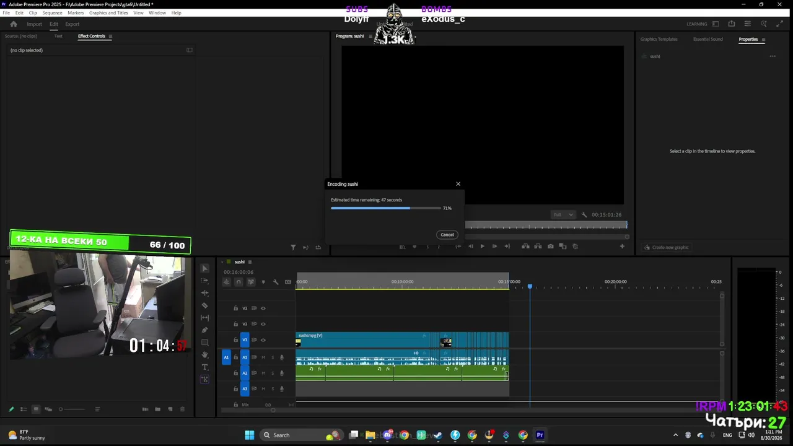Open Discord from the taskbar
793x446 pixels.
click(388, 435)
